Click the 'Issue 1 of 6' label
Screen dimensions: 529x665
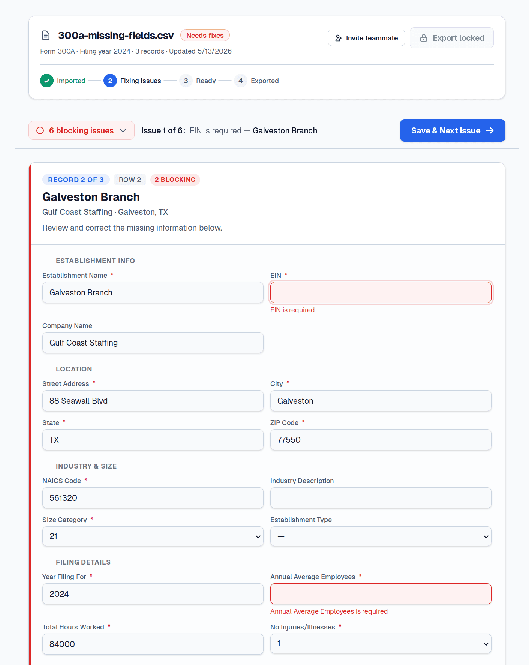click(163, 130)
